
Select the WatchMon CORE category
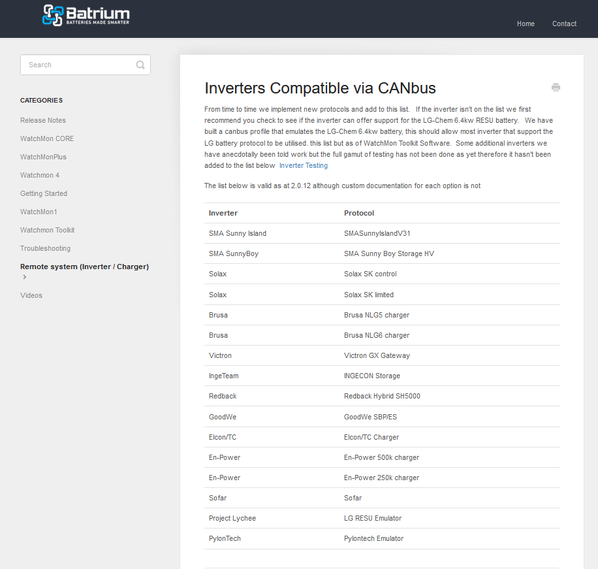coord(47,138)
